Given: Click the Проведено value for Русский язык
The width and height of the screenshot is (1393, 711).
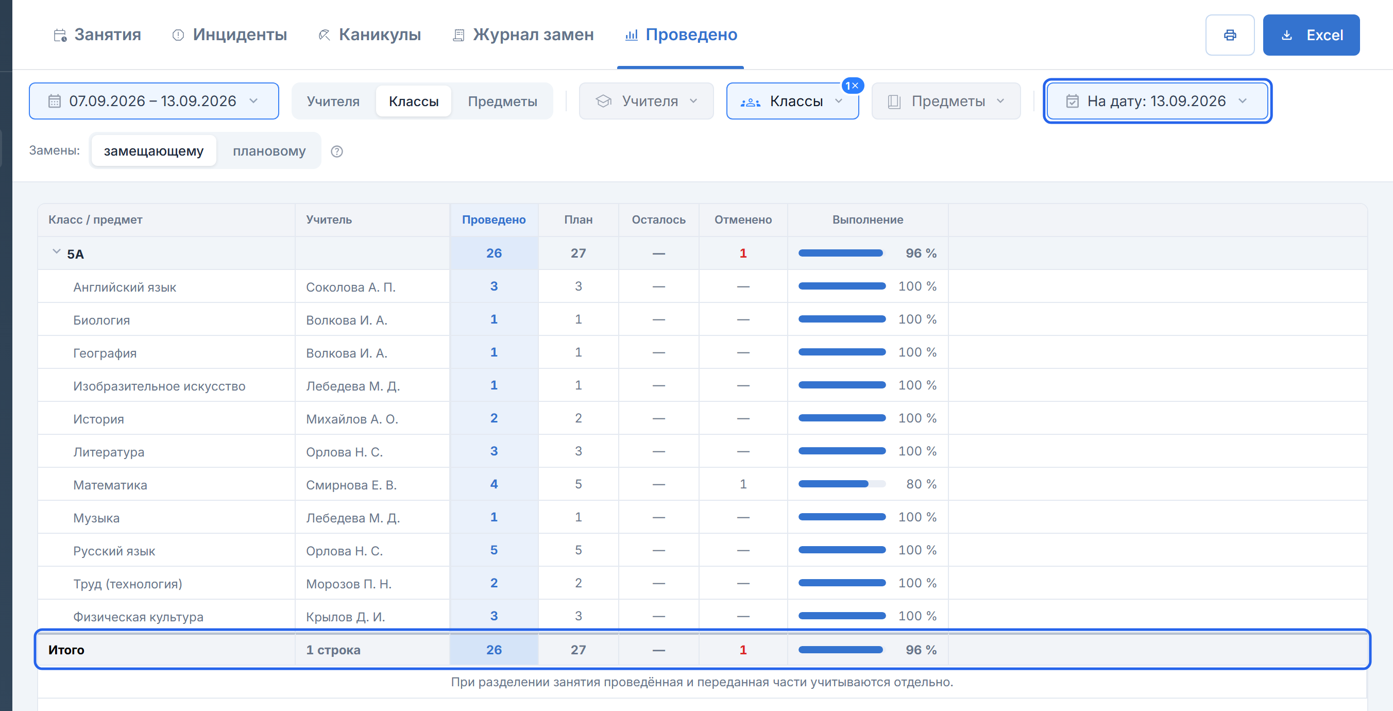Looking at the screenshot, I should pyautogui.click(x=494, y=550).
